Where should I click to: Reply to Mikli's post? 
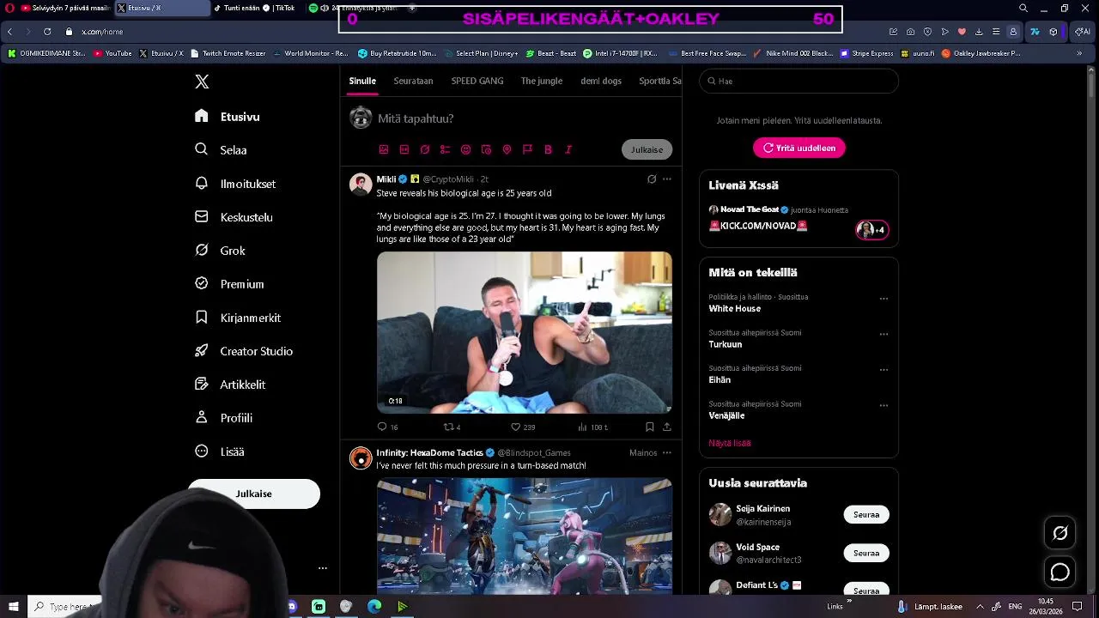coord(387,427)
